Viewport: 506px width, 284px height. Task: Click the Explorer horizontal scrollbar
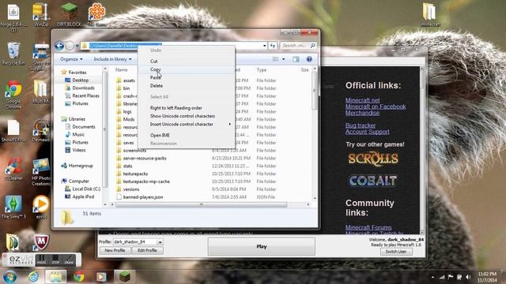coord(202,205)
